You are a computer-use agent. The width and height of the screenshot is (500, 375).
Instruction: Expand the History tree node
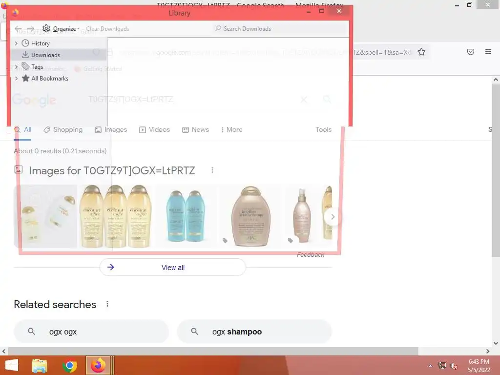[16, 43]
